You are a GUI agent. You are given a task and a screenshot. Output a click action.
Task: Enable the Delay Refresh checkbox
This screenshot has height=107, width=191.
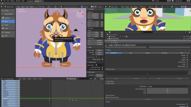click(187, 66)
